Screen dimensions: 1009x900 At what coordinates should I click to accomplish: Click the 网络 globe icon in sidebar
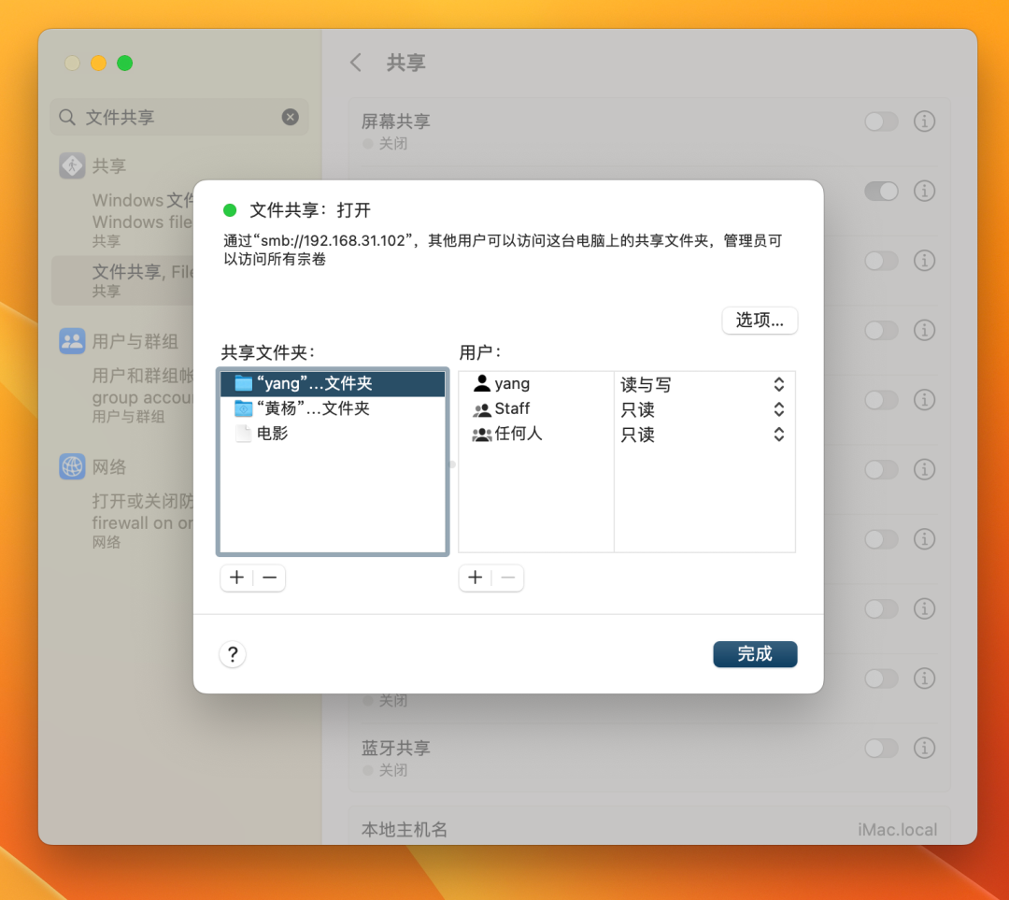coord(72,466)
